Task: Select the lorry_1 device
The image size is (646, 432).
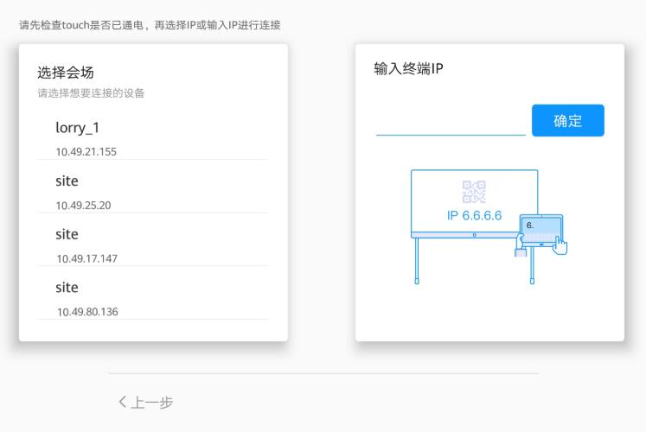Action: click(78, 128)
